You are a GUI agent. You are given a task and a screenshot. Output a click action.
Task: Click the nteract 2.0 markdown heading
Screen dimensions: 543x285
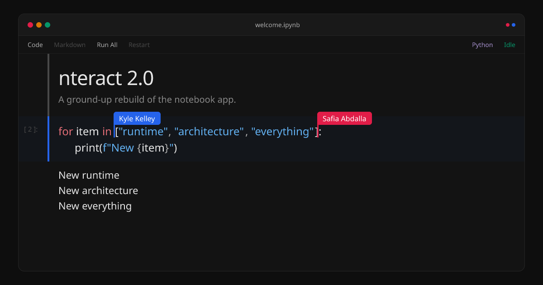(106, 78)
